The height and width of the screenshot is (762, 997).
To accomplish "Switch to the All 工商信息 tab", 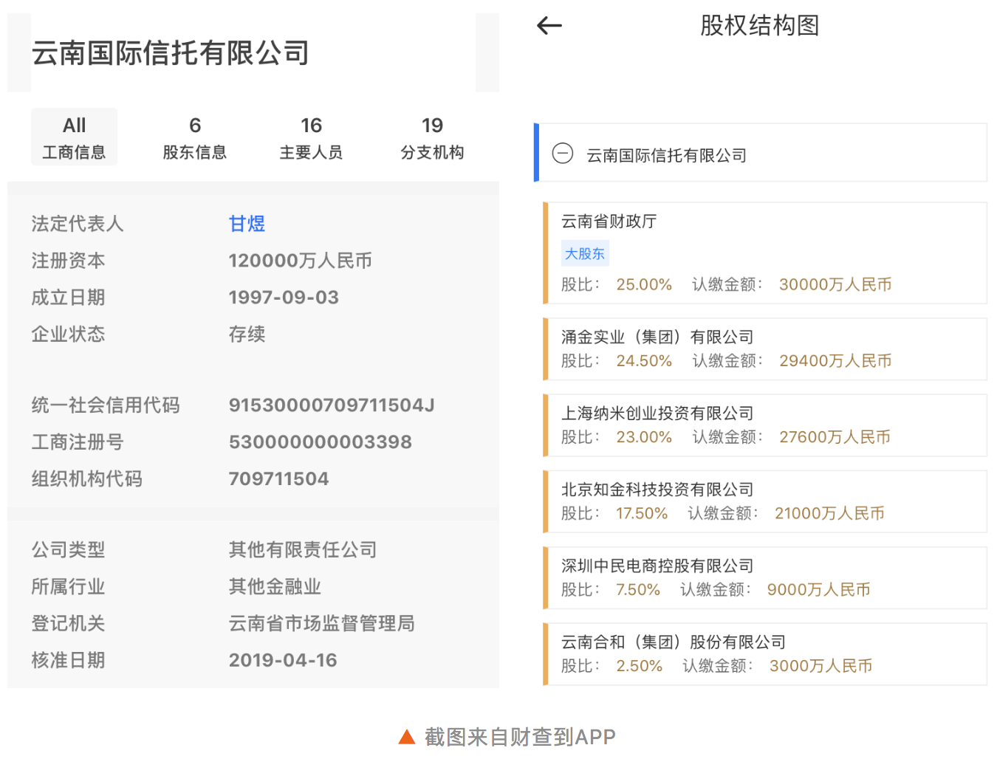I will (74, 137).
